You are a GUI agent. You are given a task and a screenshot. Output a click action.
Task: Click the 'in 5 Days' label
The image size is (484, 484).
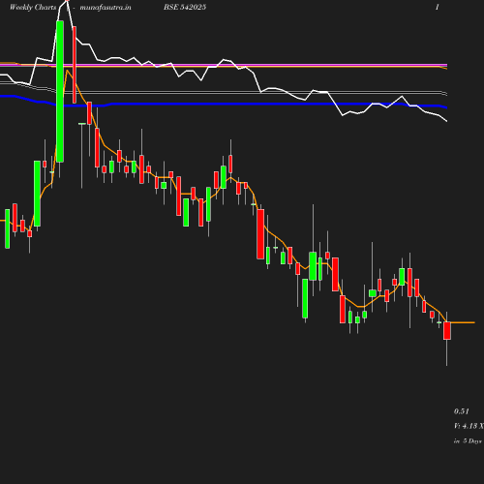pos(468,440)
